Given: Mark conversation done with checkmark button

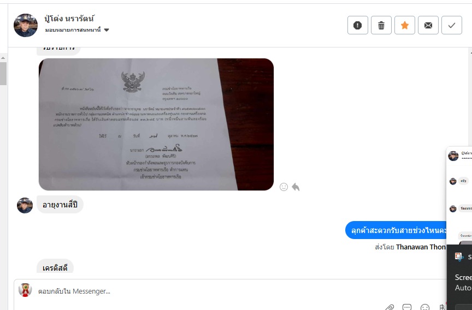Looking at the screenshot, I should tap(452, 25).
